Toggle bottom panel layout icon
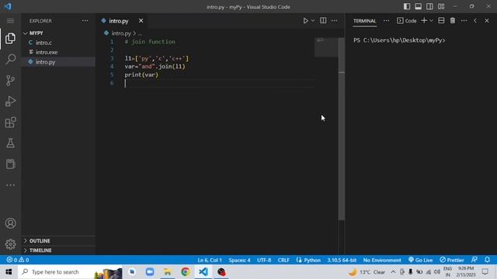Image resolution: width=497 pixels, height=279 pixels. (418, 7)
